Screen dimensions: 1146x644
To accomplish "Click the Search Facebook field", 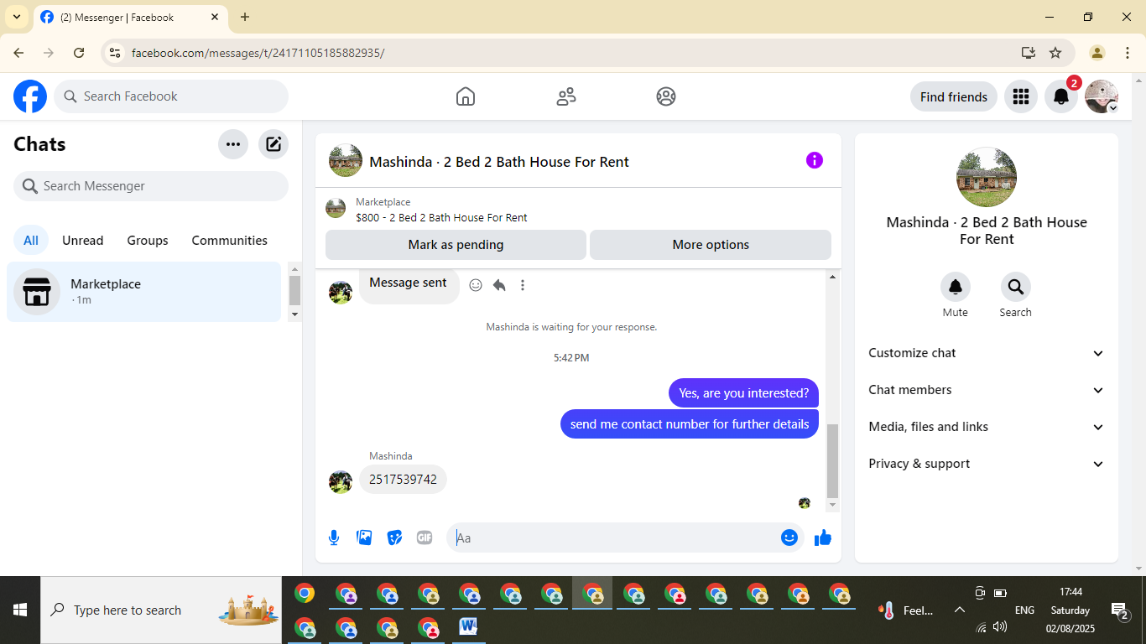I will click(x=171, y=96).
